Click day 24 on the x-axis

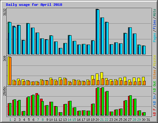(116, 120)
